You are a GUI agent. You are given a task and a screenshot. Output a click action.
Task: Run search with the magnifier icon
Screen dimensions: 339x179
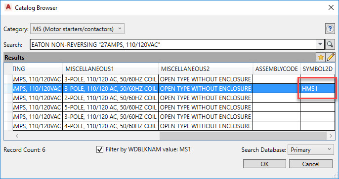(330, 44)
